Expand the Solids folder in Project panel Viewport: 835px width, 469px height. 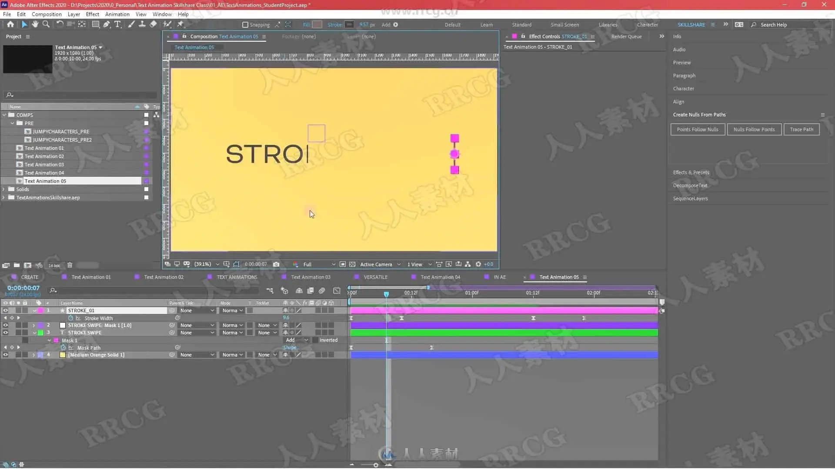click(x=4, y=189)
